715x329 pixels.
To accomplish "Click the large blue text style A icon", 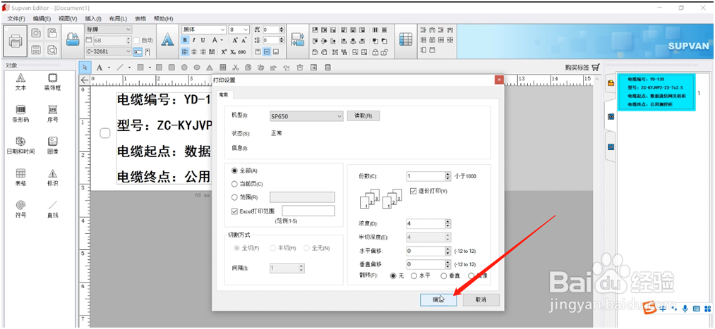I will tap(168, 40).
